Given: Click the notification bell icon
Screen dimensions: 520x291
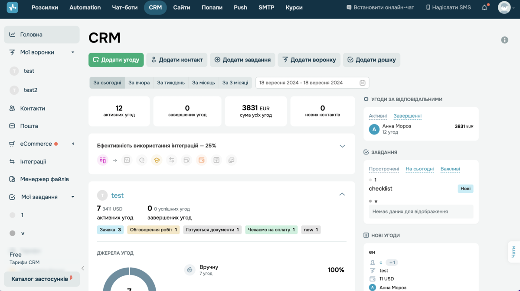Looking at the screenshot, I should point(484,8).
